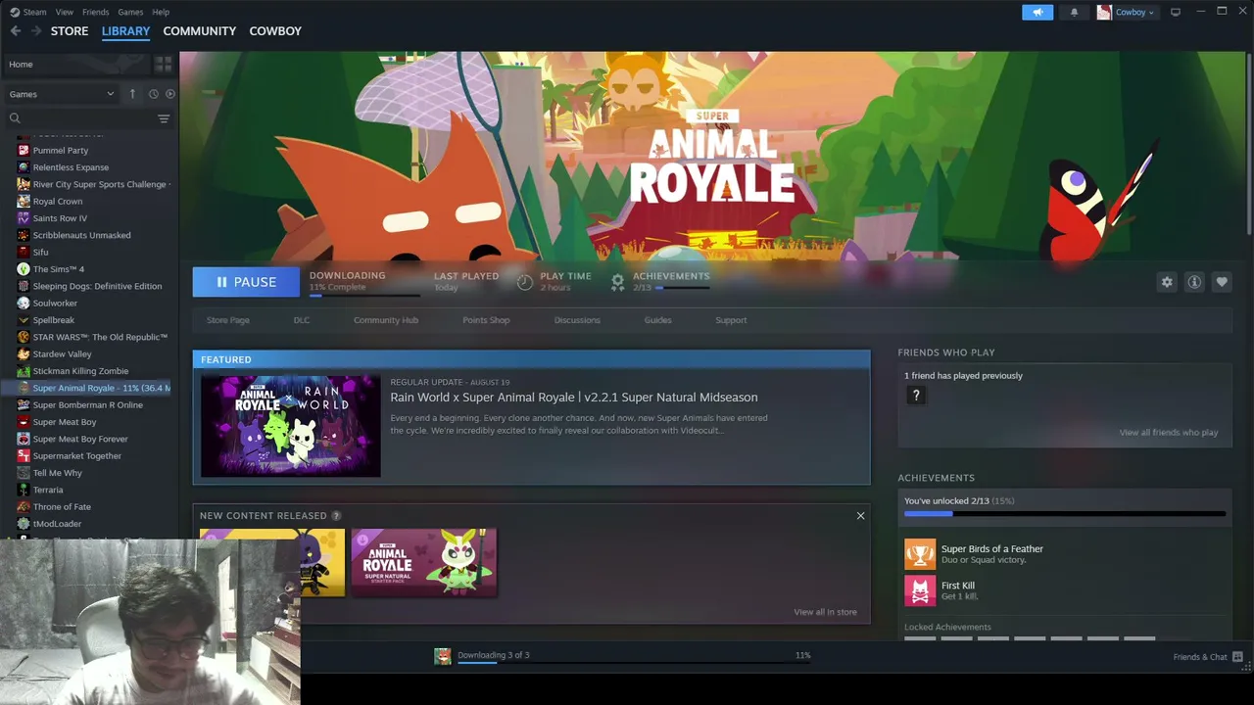Click the achievements progress bar
Viewport: 1254px width, 705px height.
1065,513
